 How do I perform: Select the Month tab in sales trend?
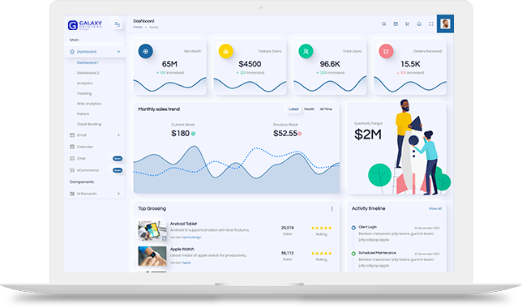(x=310, y=109)
